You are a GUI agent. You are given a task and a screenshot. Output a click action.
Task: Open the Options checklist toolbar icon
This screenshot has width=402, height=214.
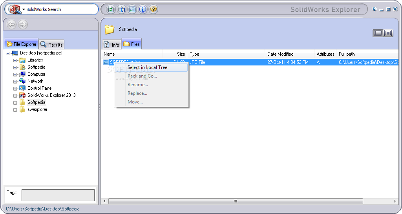132,9
